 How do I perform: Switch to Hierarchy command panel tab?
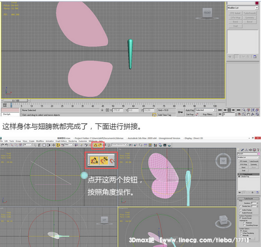click(246, 150)
